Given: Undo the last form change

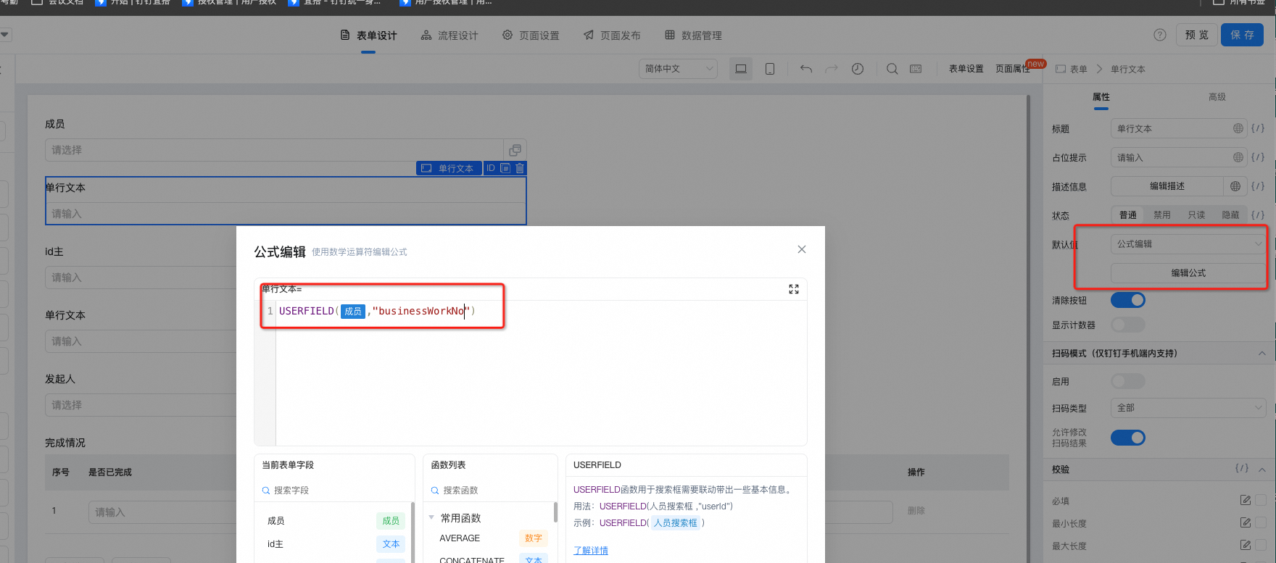Looking at the screenshot, I should click(x=806, y=69).
